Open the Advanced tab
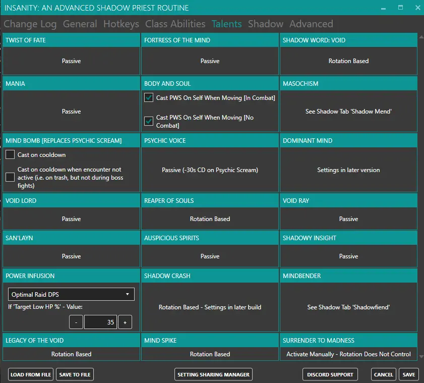Viewport: 424px width, 383px height. (311, 24)
